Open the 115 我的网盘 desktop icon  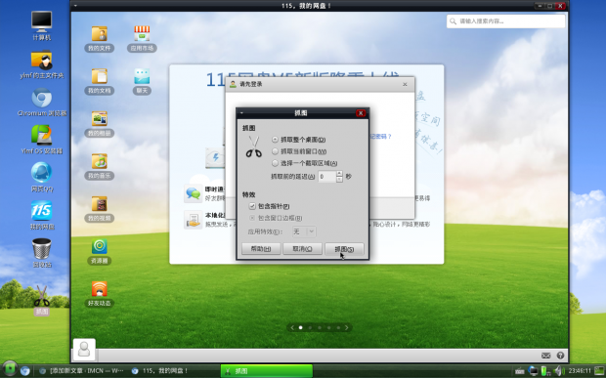coord(42,215)
